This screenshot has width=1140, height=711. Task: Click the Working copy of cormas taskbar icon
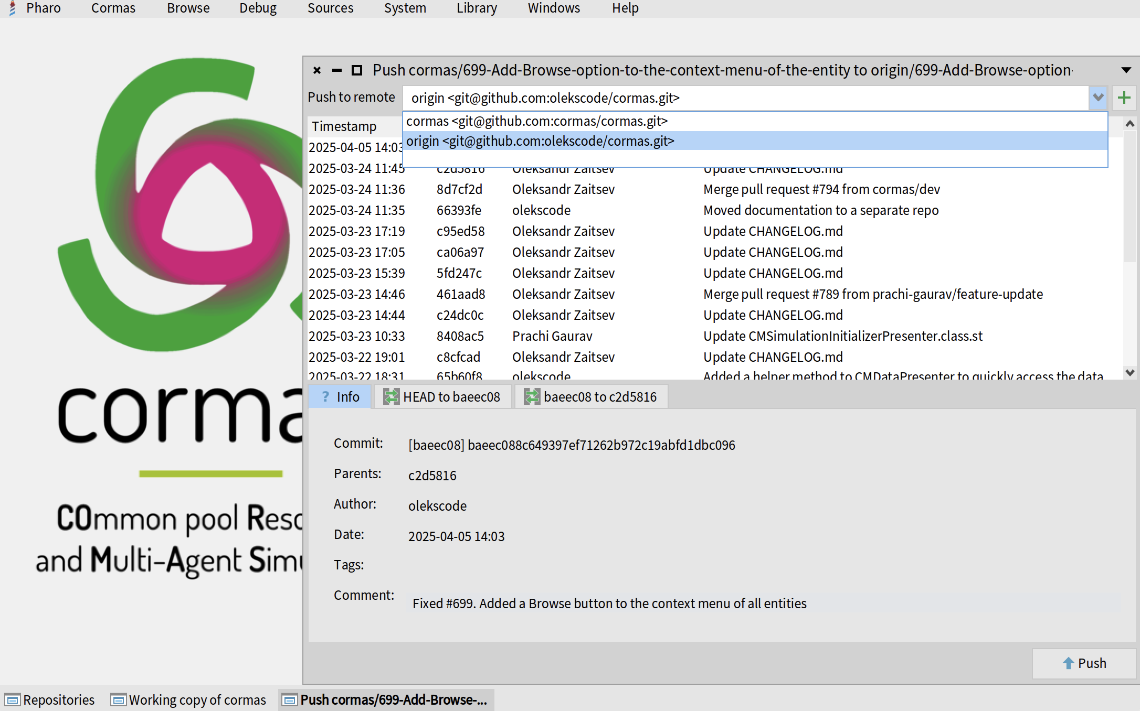pyautogui.click(x=119, y=700)
